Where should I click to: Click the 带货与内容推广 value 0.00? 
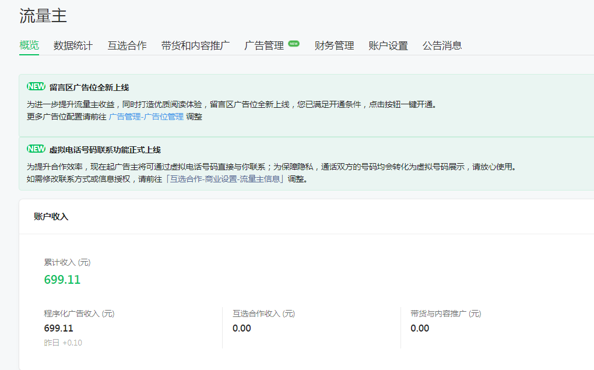(x=420, y=328)
